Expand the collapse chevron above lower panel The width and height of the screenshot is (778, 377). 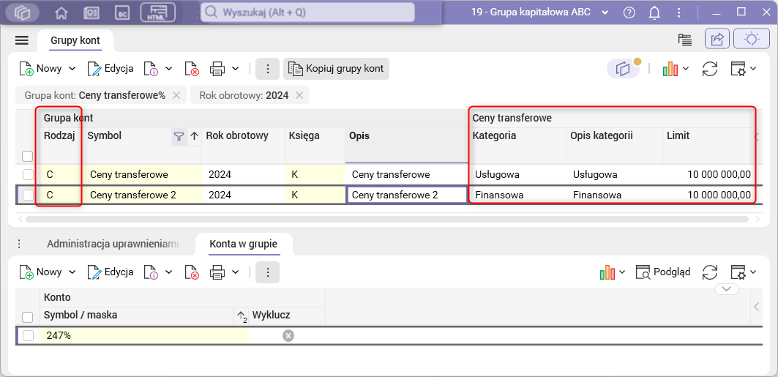click(x=726, y=288)
